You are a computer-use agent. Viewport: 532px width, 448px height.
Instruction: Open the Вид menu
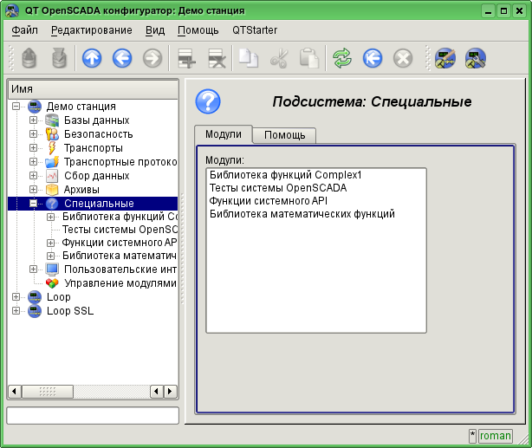pos(155,30)
